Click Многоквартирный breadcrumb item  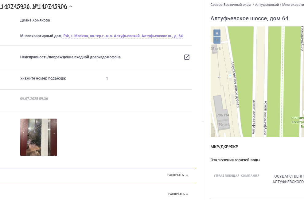pyautogui.click(x=293, y=5)
